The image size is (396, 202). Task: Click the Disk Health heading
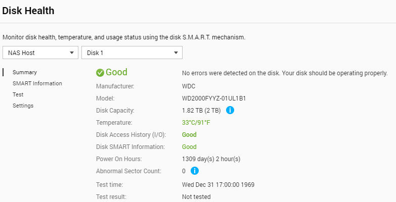(x=28, y=11)
